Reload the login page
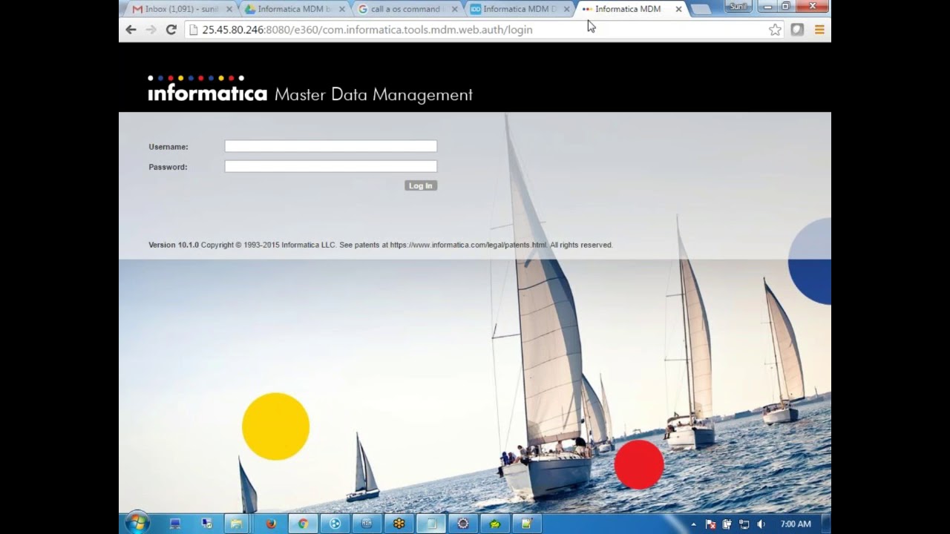Viewport: 950px width, 534px height. pos(171,30)
